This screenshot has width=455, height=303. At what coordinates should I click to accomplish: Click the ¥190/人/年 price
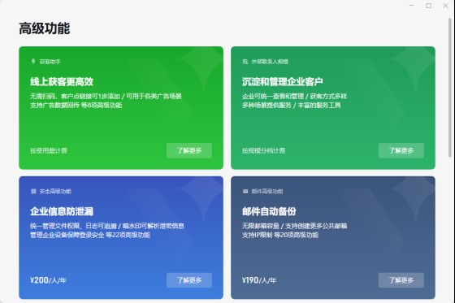(259, 280)
